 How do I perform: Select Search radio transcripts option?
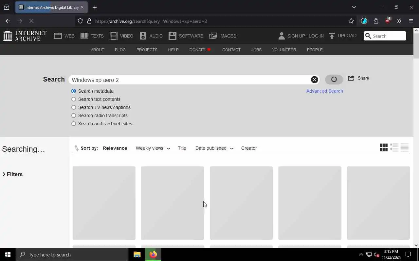tap(74, 115)
